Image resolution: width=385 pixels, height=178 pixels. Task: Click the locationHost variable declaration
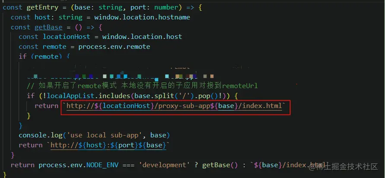click(x=67, y=37)
